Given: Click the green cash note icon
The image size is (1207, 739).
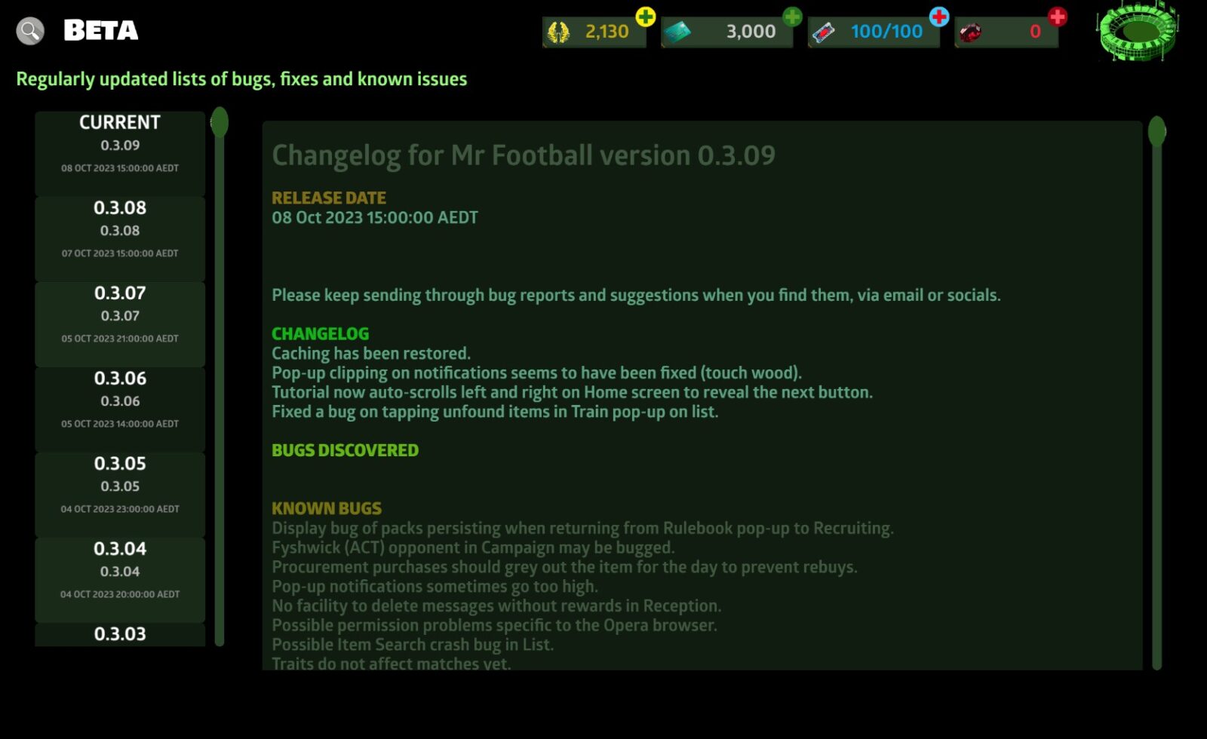Looking at the screenshot, I should point(677,32).
